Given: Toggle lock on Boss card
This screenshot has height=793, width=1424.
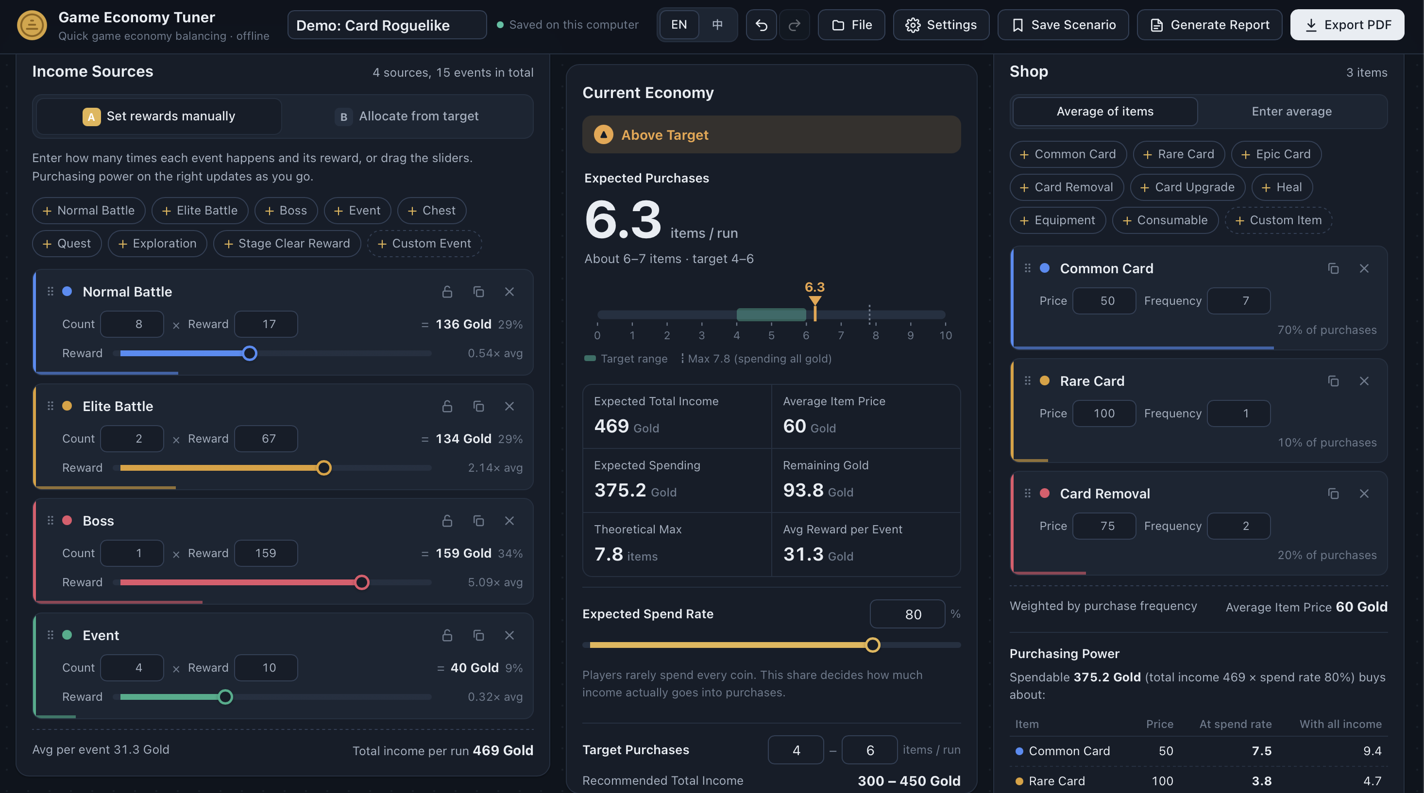Looking at the screenshot, I should [x=447, y=521].
